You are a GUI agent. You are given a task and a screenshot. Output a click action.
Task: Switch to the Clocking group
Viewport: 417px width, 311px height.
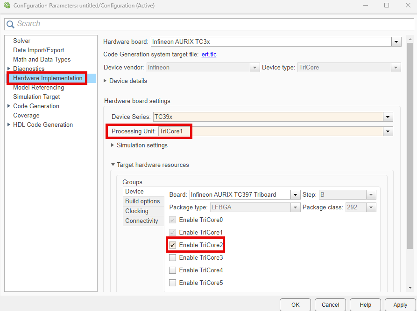pyautogui.click(x=136, y=211)
